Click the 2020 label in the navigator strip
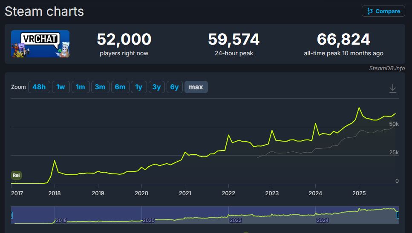The height and width of the screenshot is (233, 412). click(x=148, y=220)
